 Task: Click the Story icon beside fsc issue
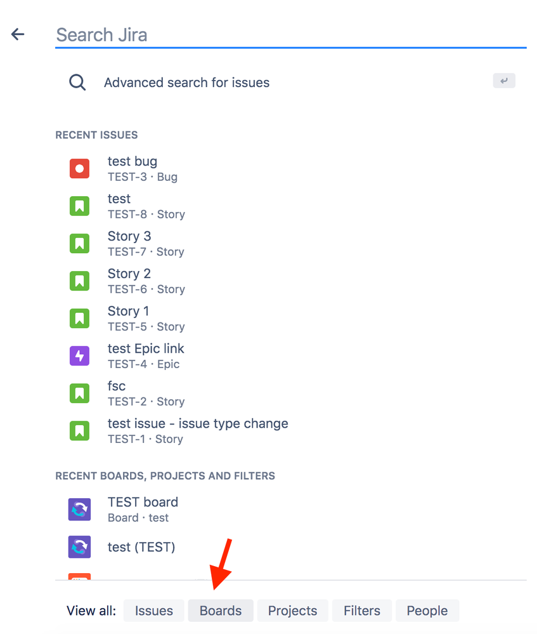tap(79, 393)
